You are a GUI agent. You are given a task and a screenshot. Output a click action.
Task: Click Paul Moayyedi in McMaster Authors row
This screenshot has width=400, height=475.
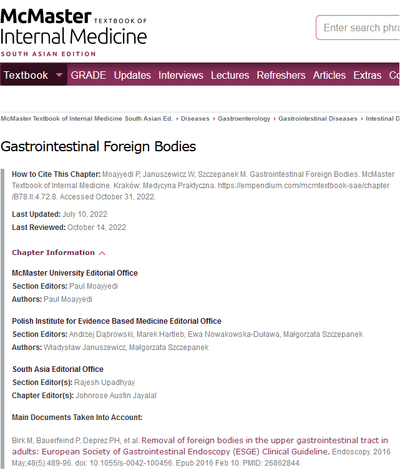[x=68, y=299]
